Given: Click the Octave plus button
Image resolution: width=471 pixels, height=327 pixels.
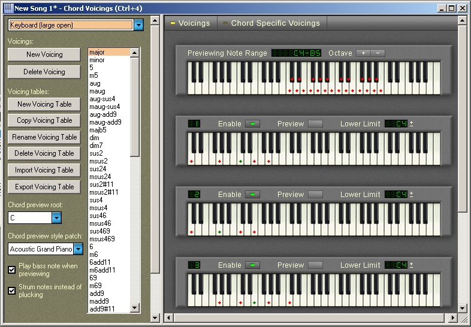Looking at the screenshot, I should pyautogui.click(x=363, y=53).
